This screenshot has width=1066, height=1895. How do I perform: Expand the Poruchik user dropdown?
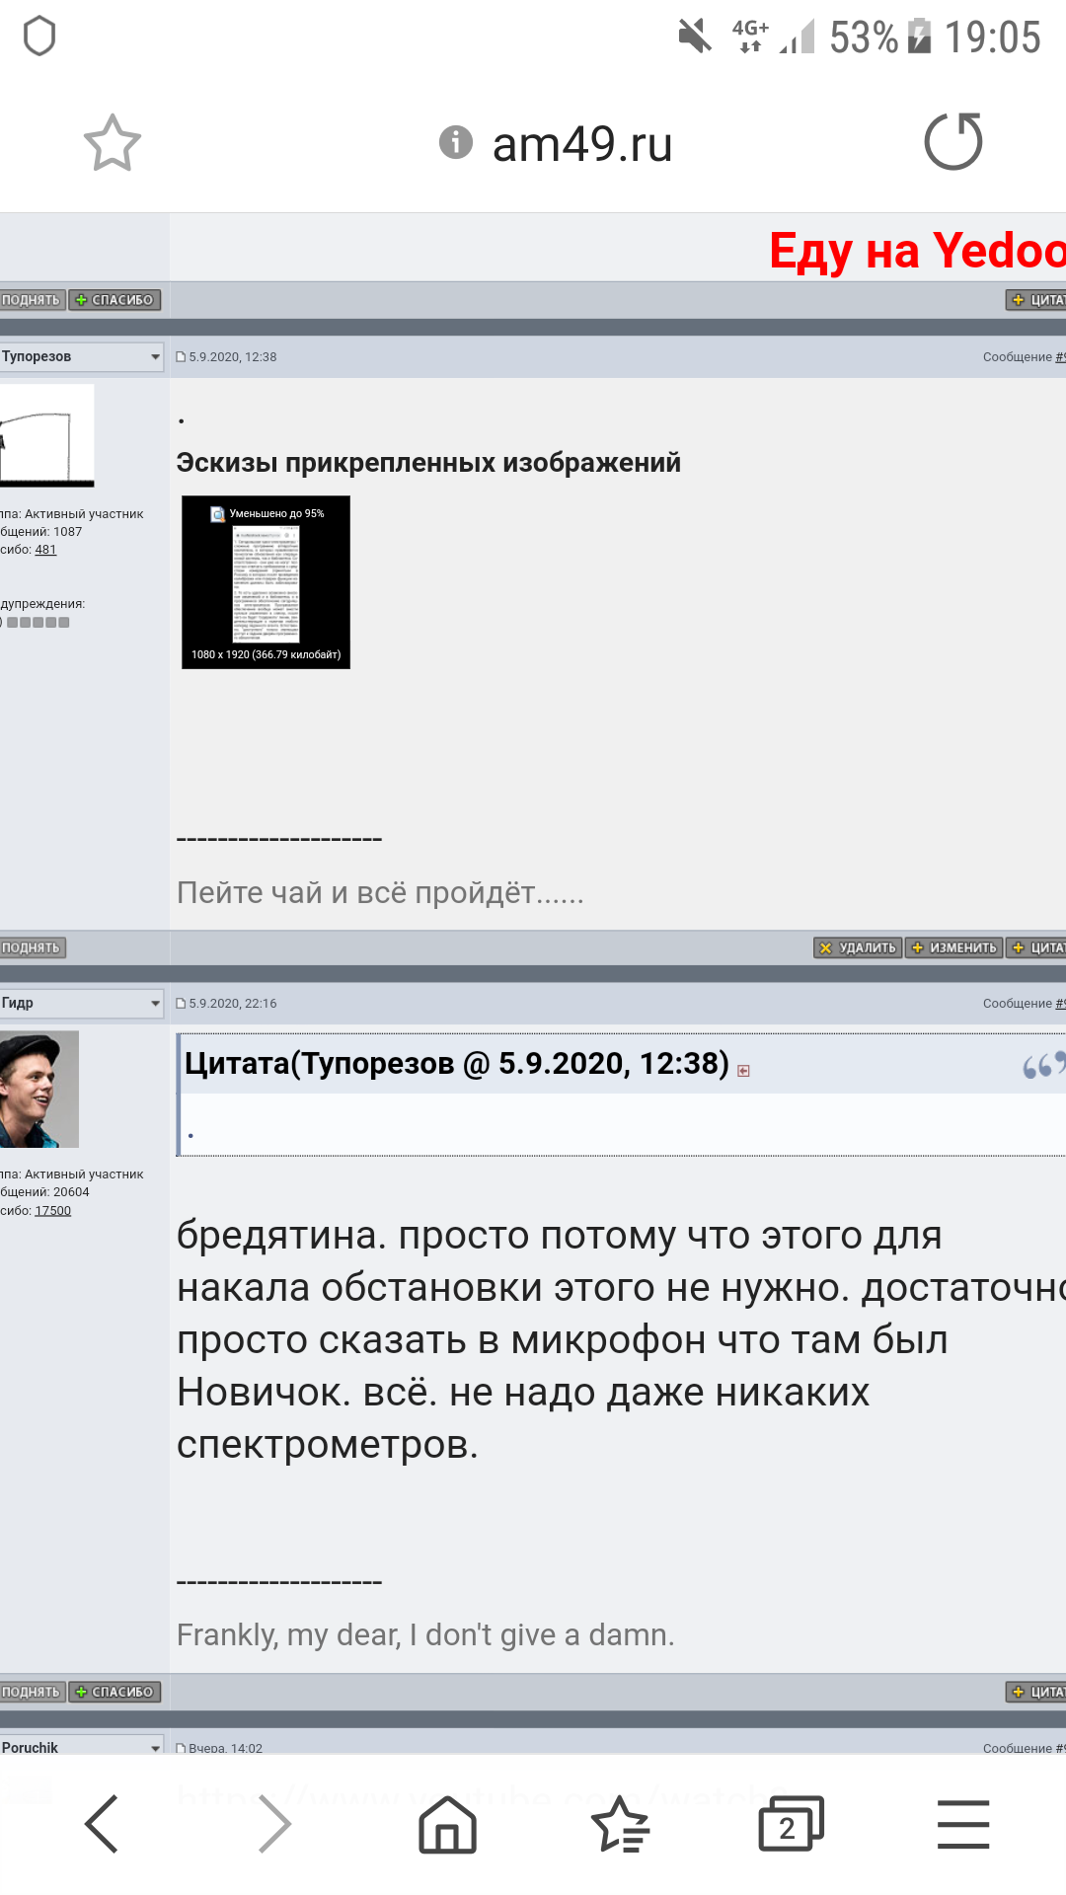155,1747
